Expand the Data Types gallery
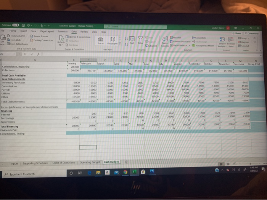Screen dimensions: 267x200 pos(120,44)
